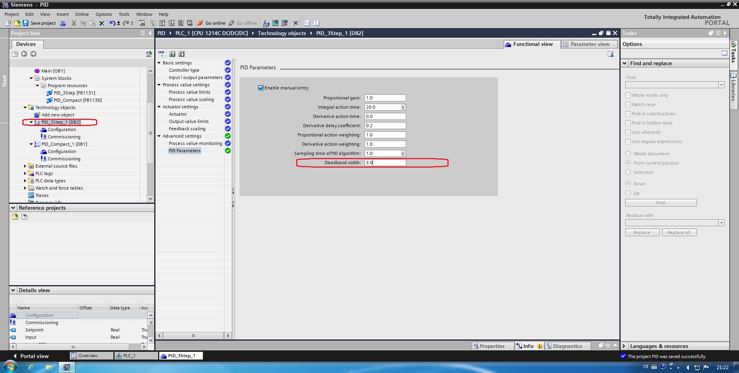Click the Open project icon in toolbar
The image size is (739, 373).
tap(17, 23)
